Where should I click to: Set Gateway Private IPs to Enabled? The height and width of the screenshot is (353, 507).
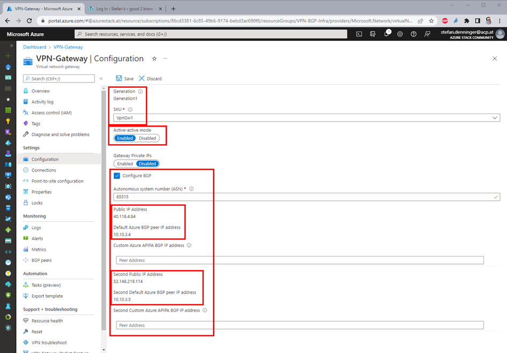(125, 164)
